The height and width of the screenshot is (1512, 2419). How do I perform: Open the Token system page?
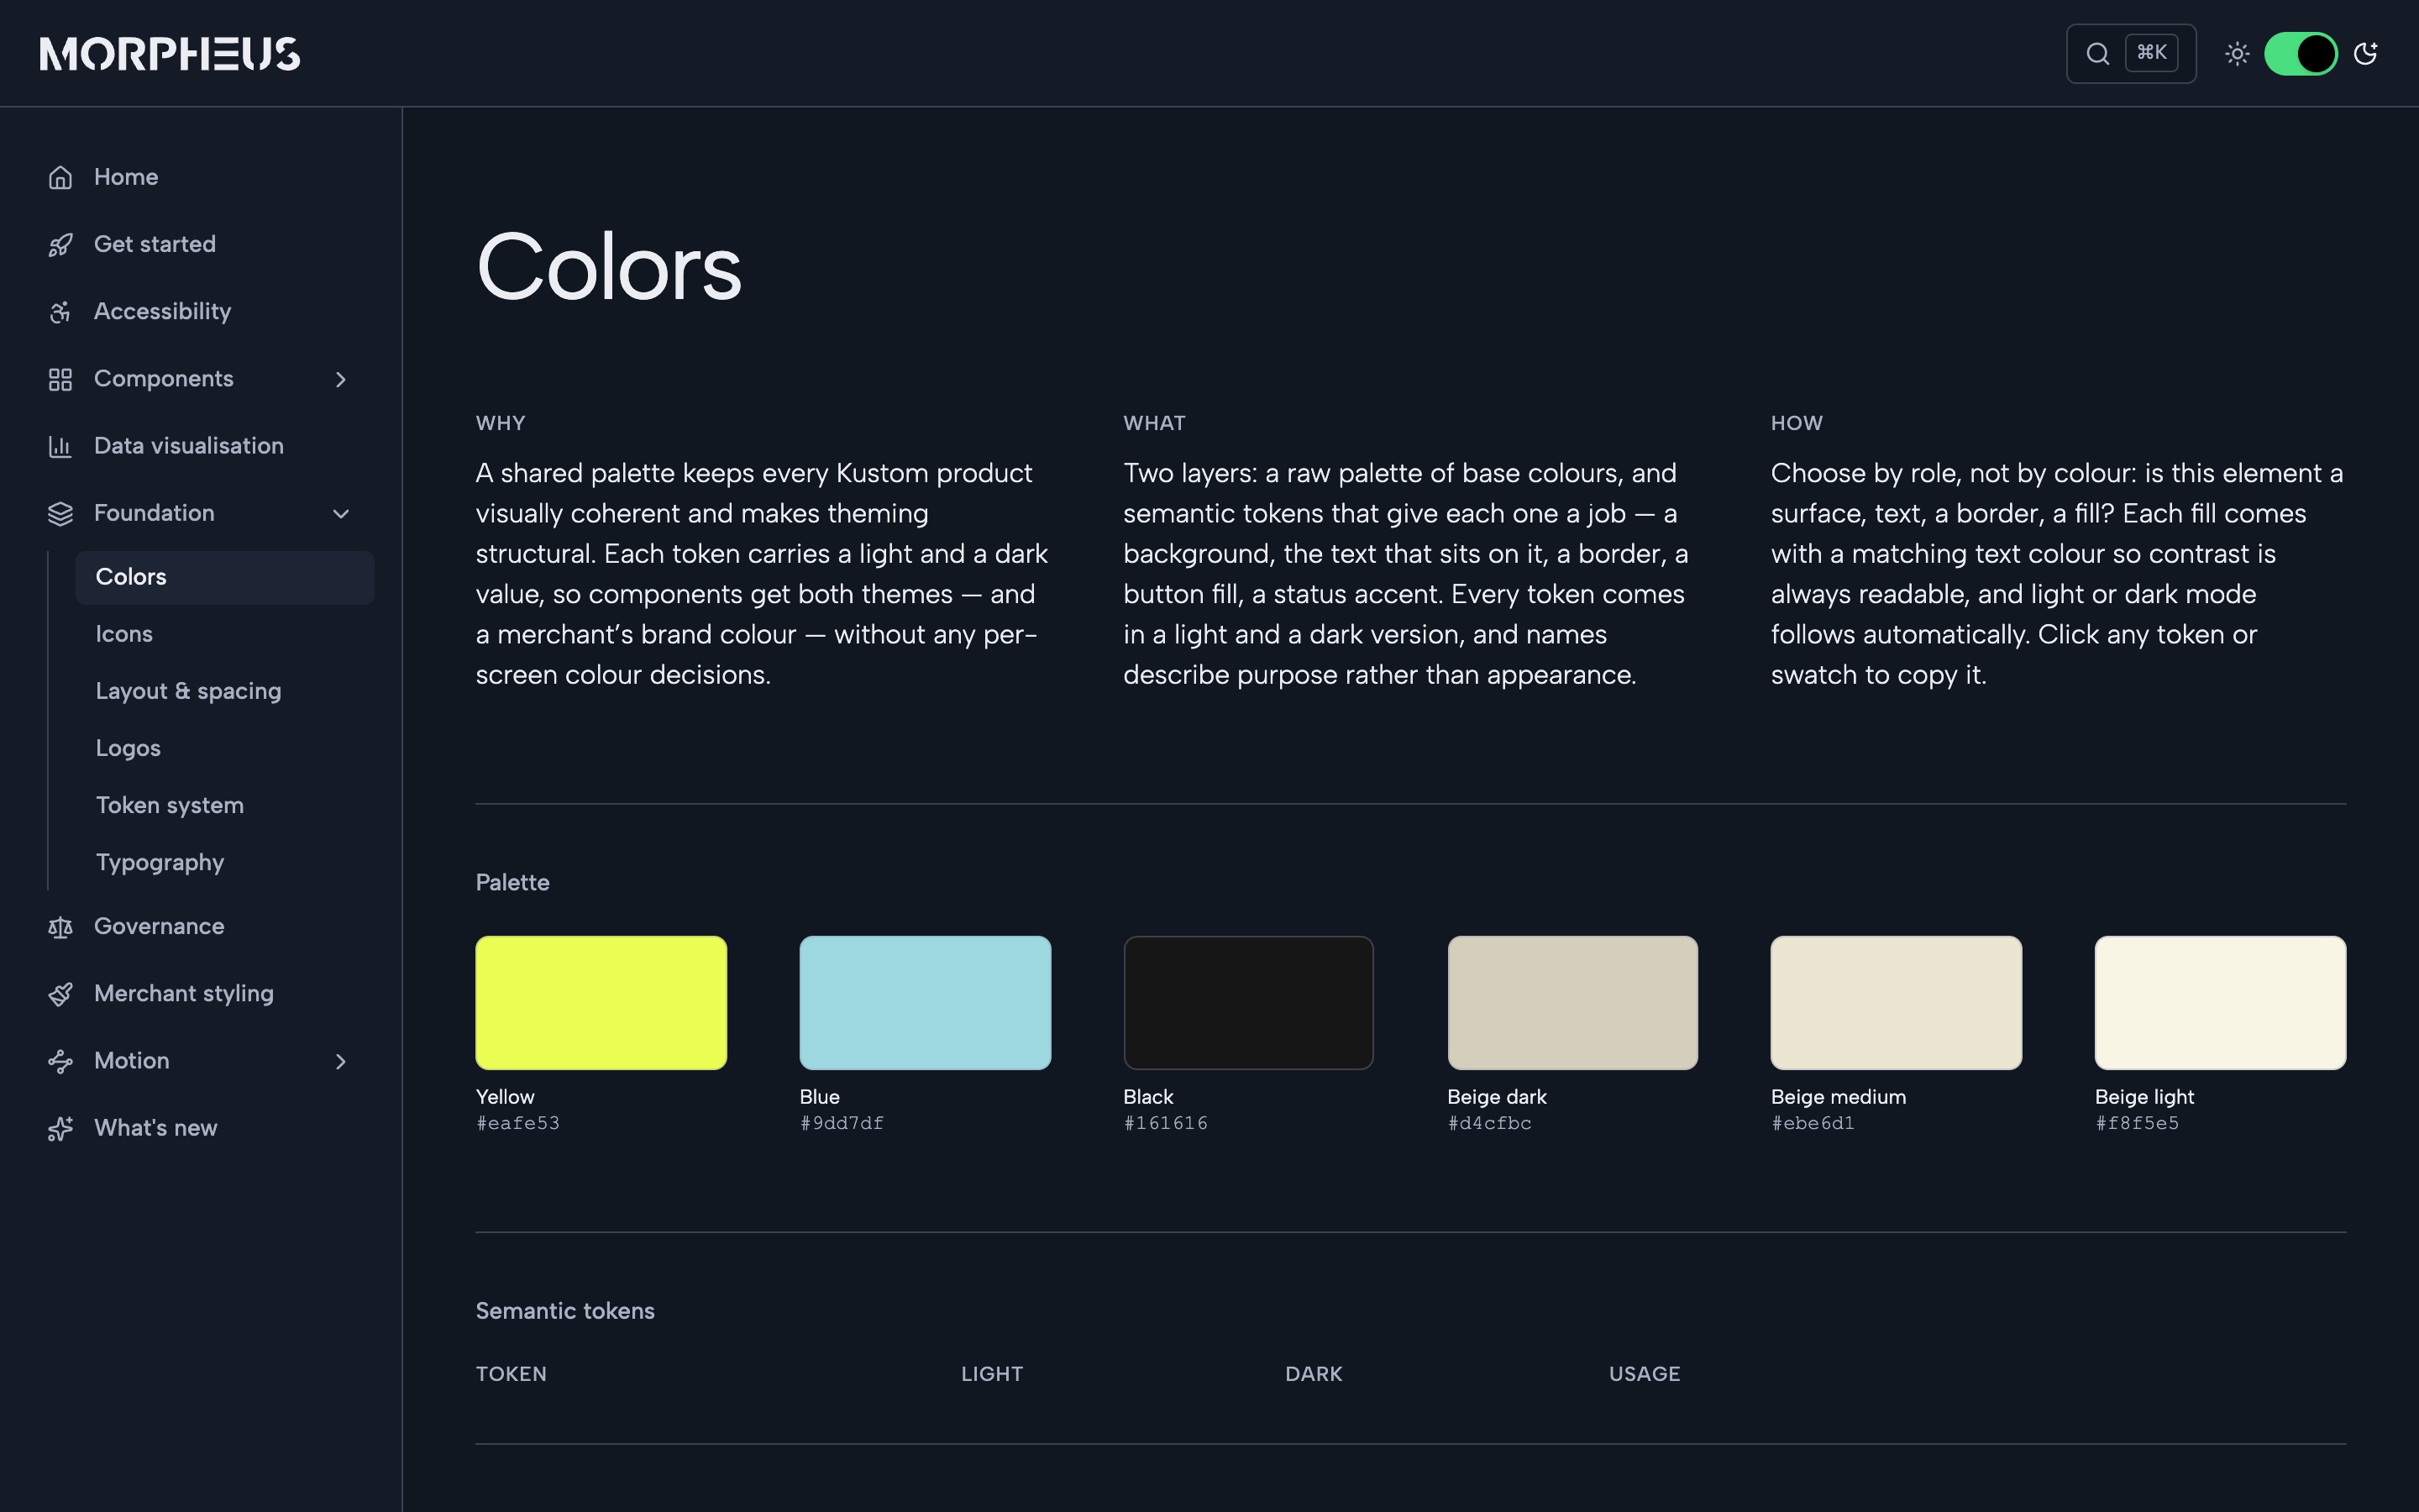click(170, 805)
